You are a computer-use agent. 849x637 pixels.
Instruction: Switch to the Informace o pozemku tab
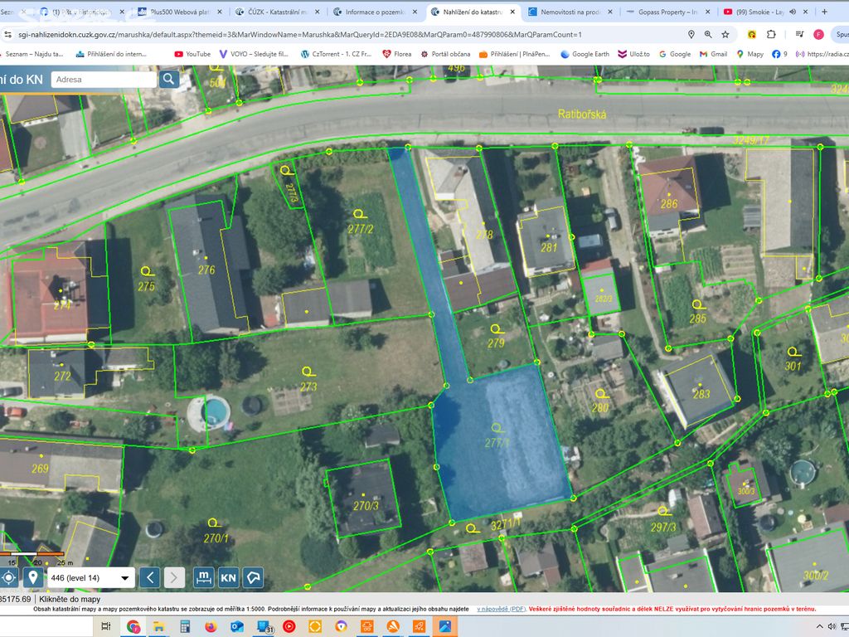coord(375,12)
